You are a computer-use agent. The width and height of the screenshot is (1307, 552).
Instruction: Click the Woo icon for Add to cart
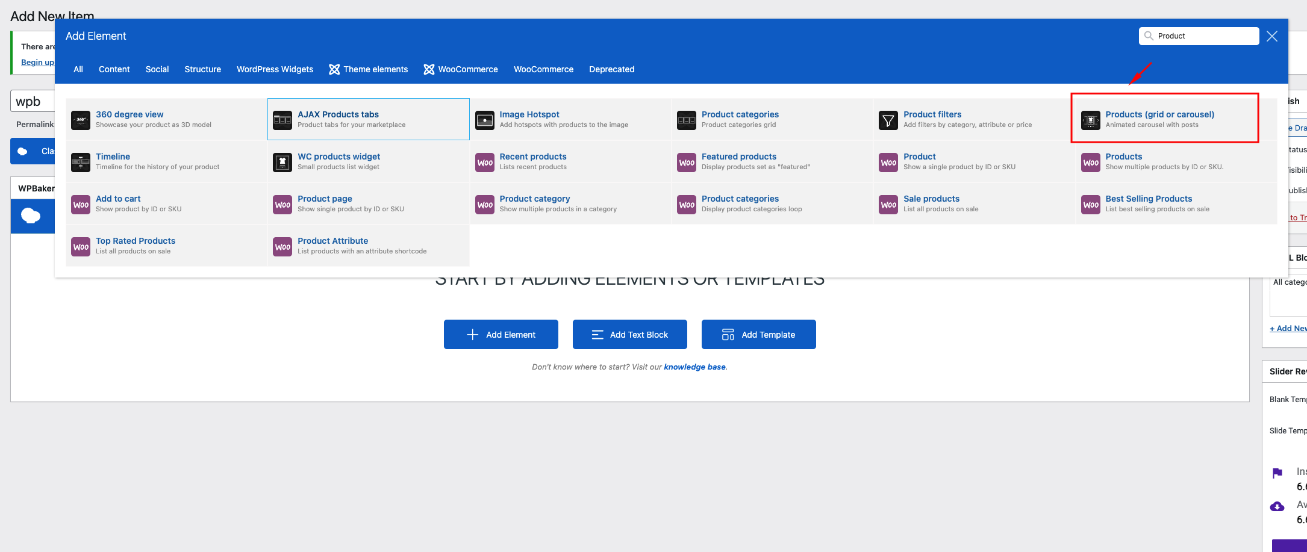[81, 204]
